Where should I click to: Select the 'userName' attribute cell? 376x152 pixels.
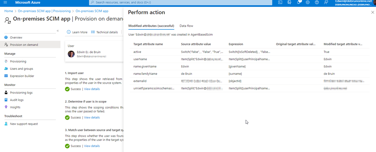140,59
